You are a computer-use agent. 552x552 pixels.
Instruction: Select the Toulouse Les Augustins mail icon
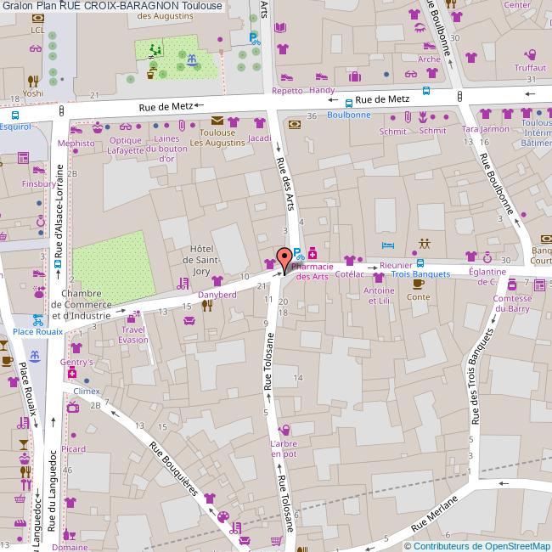click(x=217, y=121)
